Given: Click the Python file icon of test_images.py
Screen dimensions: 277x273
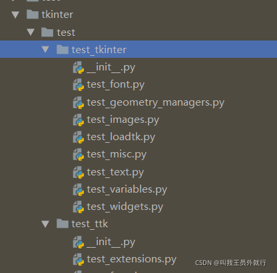Looking at the screenshot, I should [x=79, y=120].
